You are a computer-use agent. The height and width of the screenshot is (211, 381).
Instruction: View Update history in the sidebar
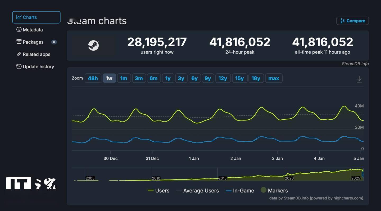point(38,67)
